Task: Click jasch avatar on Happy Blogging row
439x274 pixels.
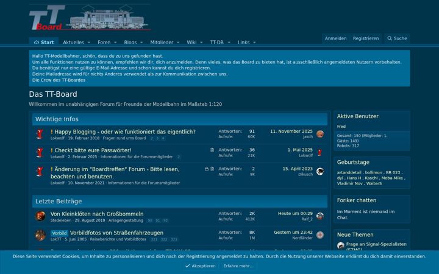Action: tap(320, 134)
